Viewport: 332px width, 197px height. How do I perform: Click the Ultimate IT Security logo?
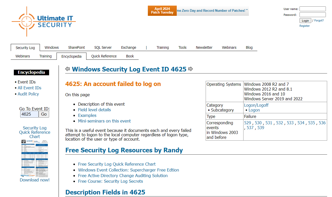[x=43, y=21]
